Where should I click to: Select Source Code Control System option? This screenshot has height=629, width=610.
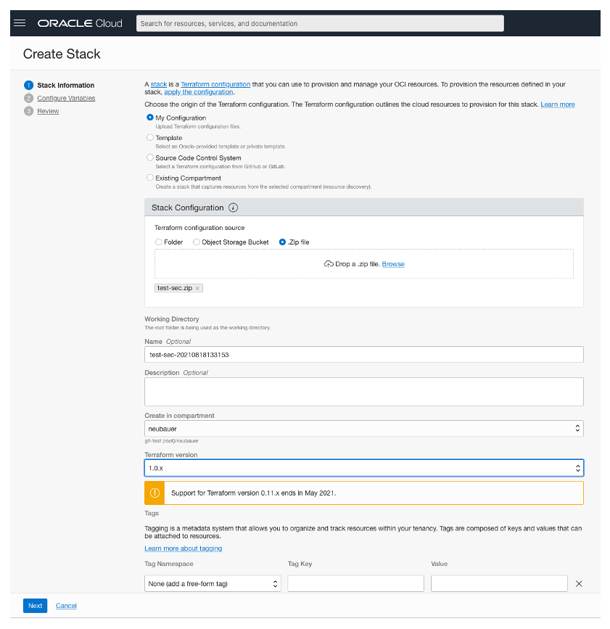(150, 157)
